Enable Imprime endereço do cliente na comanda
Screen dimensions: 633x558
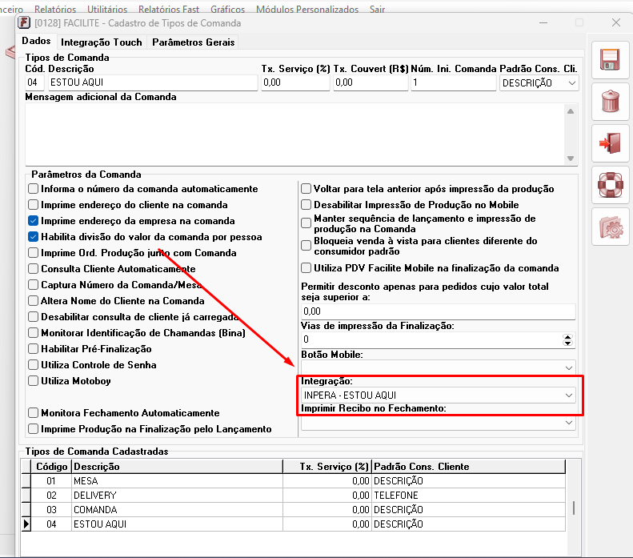pos(33,205)
